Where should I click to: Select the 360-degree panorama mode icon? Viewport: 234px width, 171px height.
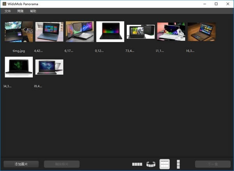click(151, 164)
